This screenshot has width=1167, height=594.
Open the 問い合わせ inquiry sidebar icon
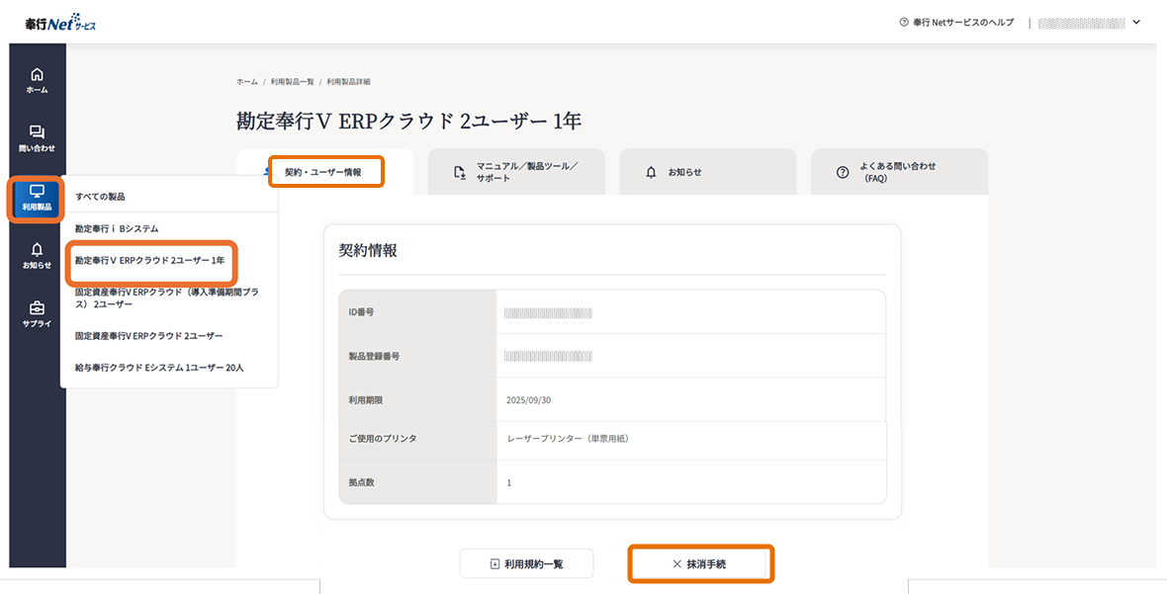pos(37,133)
